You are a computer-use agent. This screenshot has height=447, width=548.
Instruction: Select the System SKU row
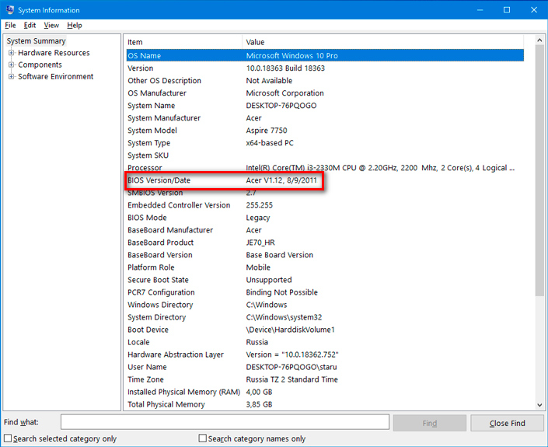click(x=325, y=155)
